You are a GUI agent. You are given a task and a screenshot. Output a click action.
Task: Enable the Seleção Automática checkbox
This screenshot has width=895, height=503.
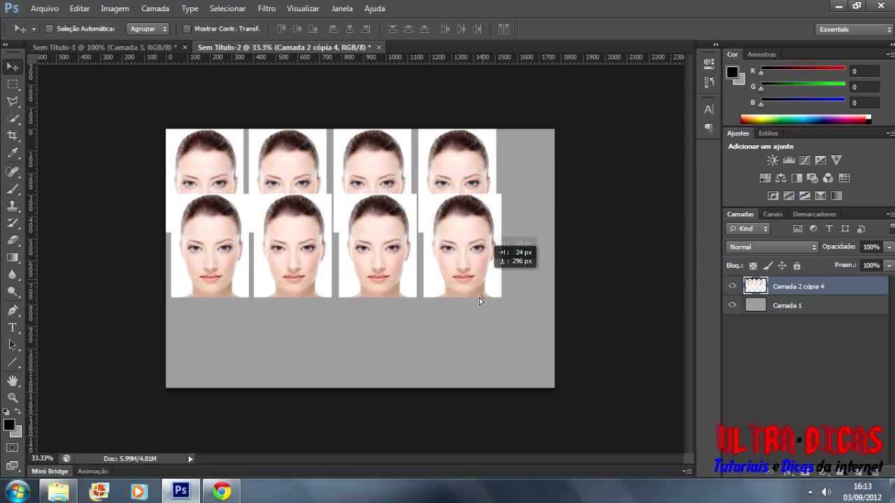tap(49, 29)
